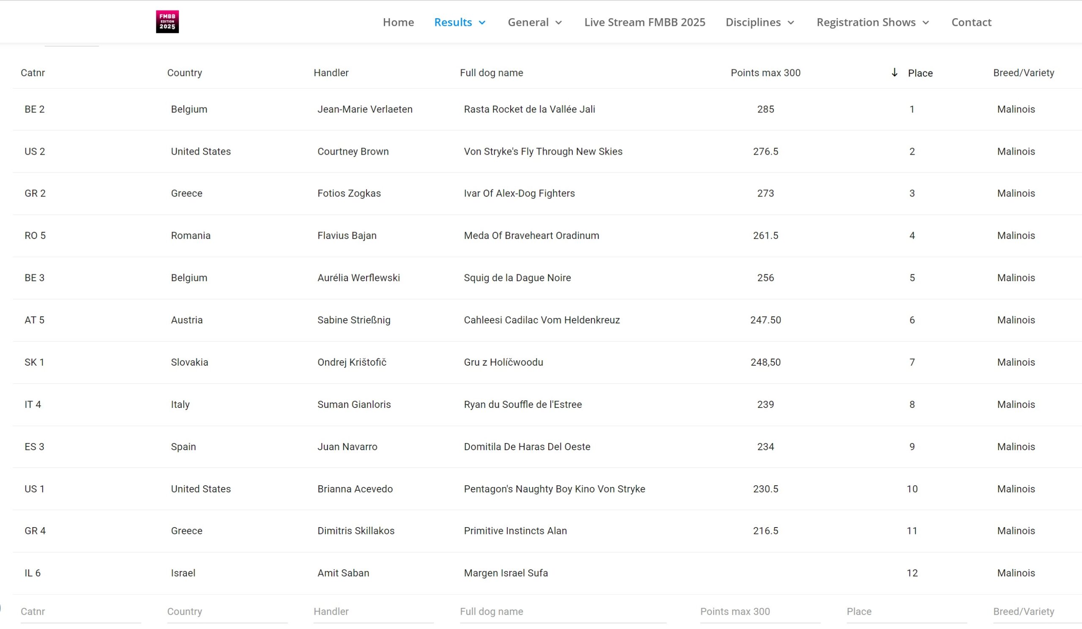Click handler Brianna Acevedo
This screenshot has height=629, width=1082.
[355, 489]
